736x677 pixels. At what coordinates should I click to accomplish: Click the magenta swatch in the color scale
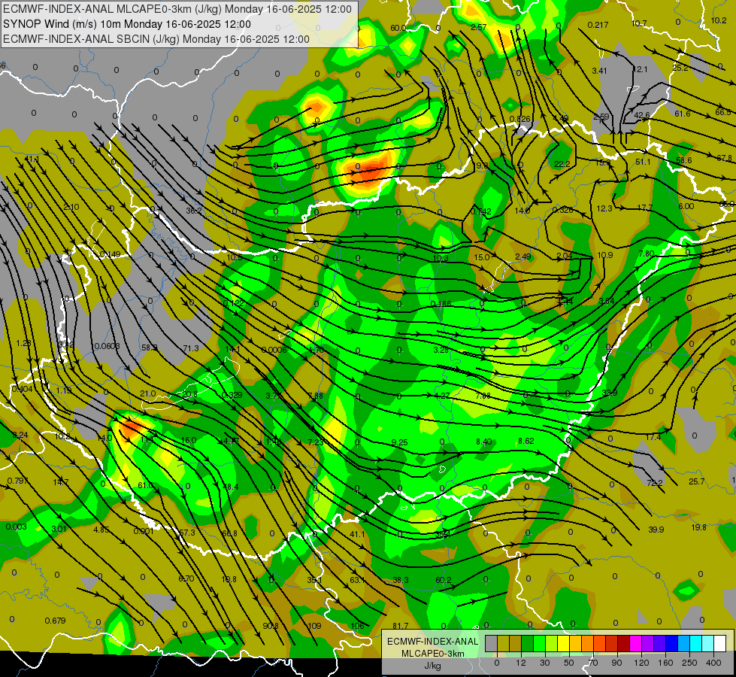[x=636, y=643]
